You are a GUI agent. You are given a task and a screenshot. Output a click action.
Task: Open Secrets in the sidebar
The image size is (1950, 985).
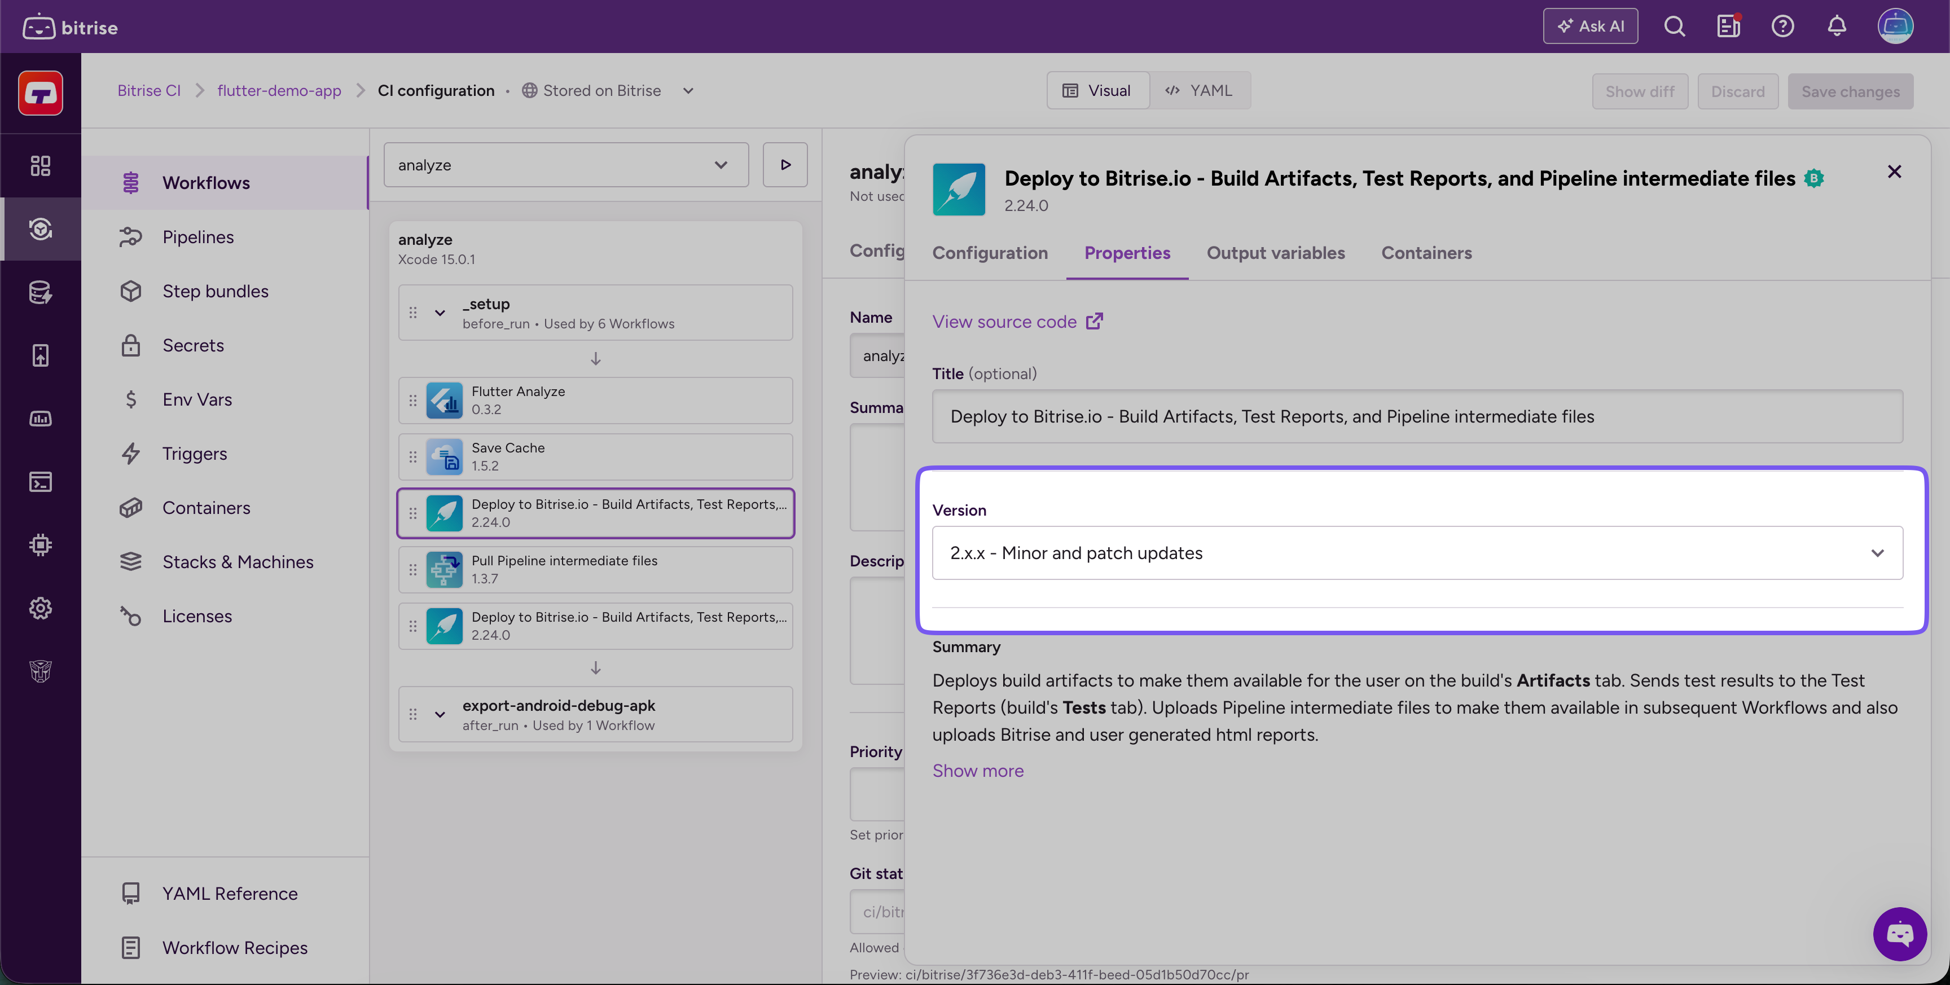point(225,345)
